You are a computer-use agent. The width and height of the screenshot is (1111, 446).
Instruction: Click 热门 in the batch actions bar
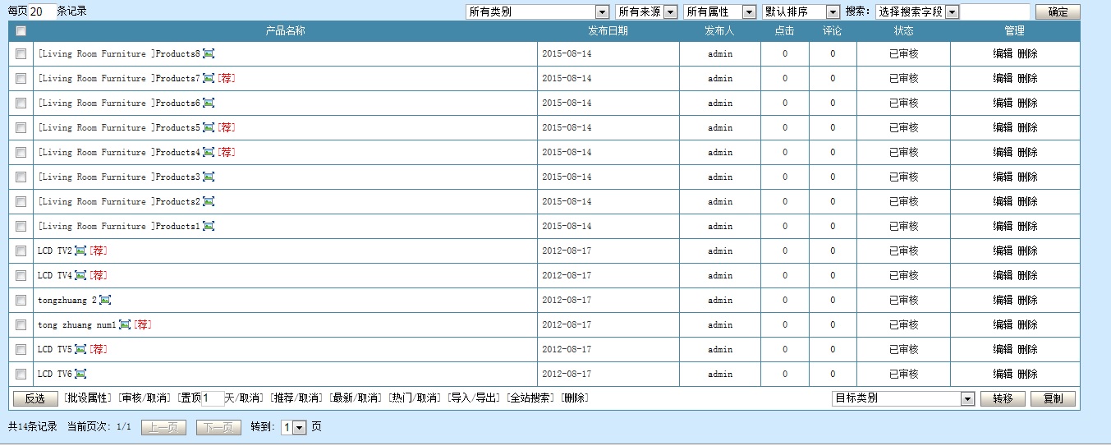pyautogui.click(x=402, y=398)
